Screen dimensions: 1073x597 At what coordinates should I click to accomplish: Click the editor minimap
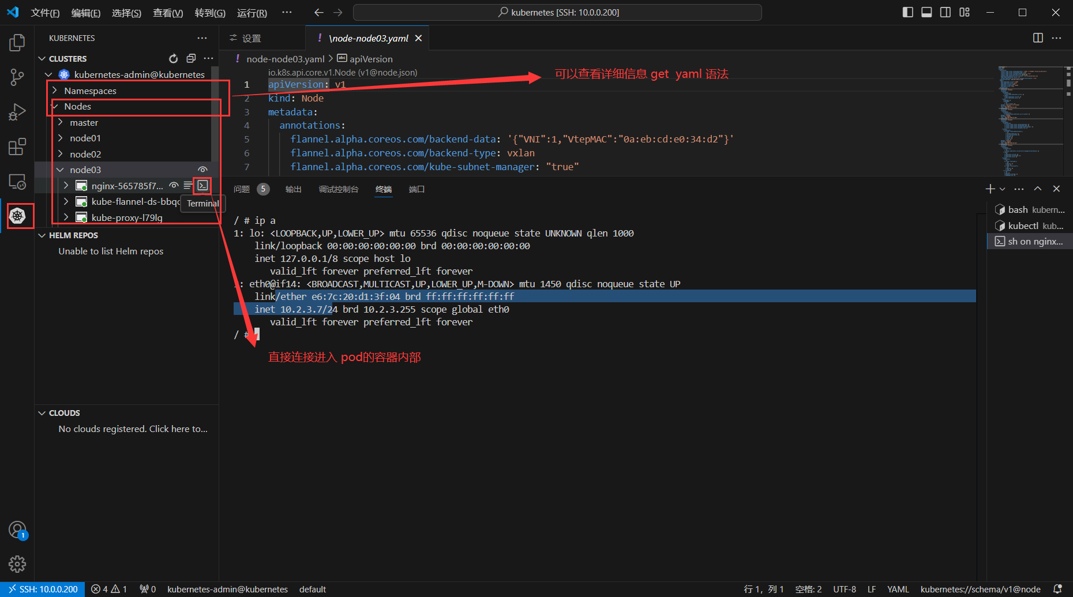[1030, 121]
